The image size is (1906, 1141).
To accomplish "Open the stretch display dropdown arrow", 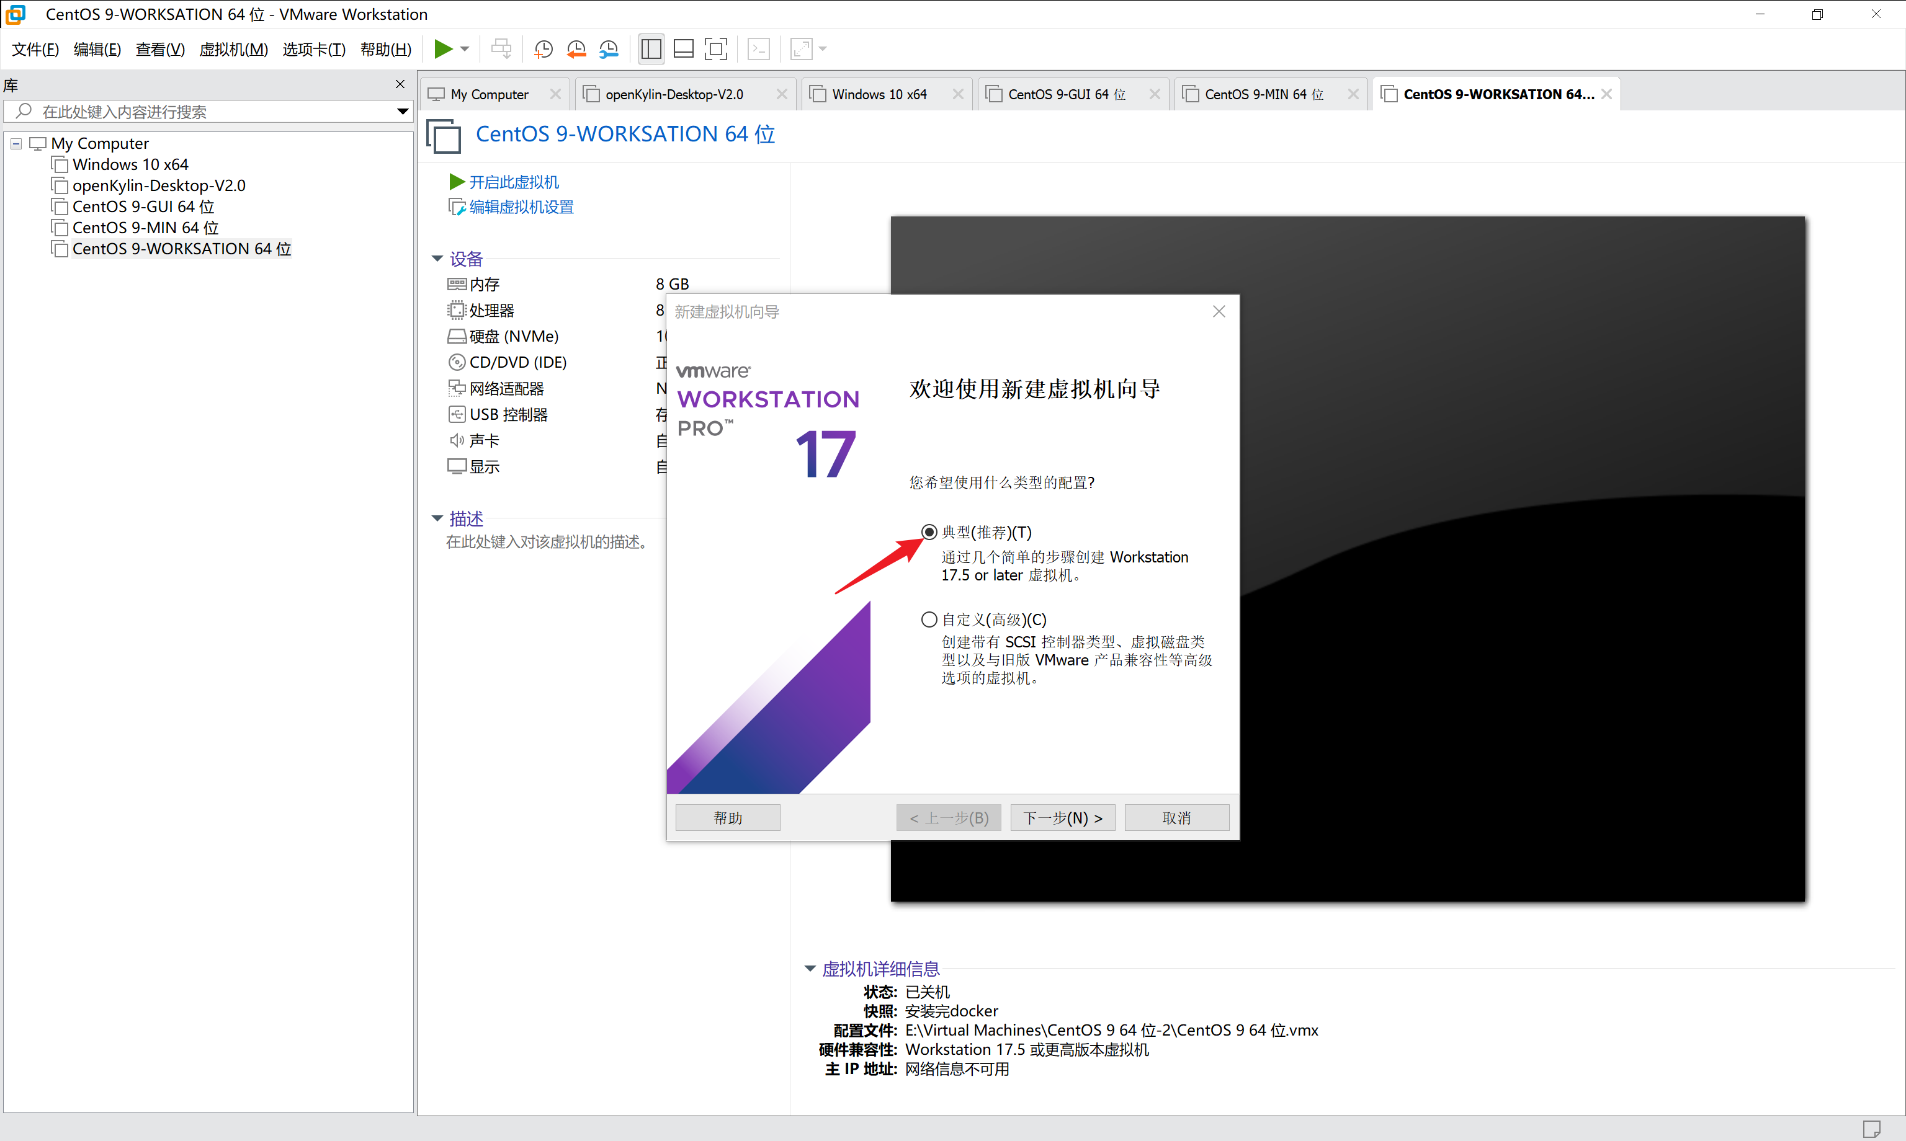I will pos(823,49).
